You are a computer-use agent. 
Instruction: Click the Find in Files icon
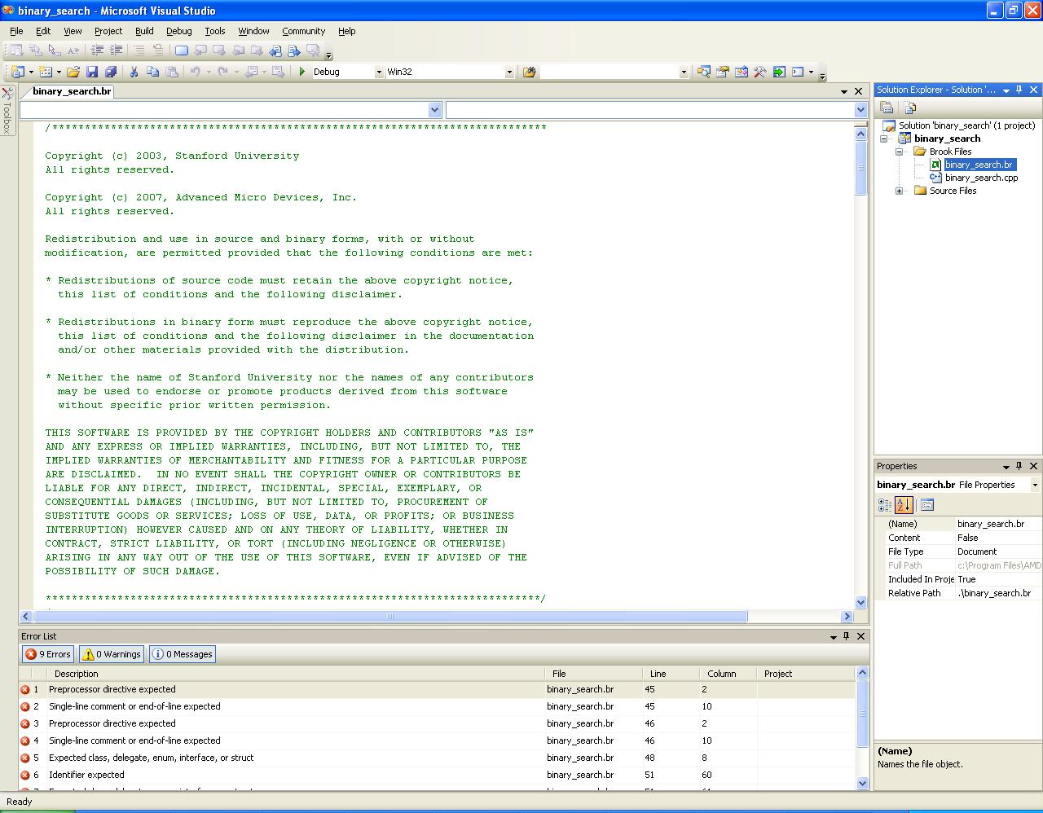coord(529,72)
